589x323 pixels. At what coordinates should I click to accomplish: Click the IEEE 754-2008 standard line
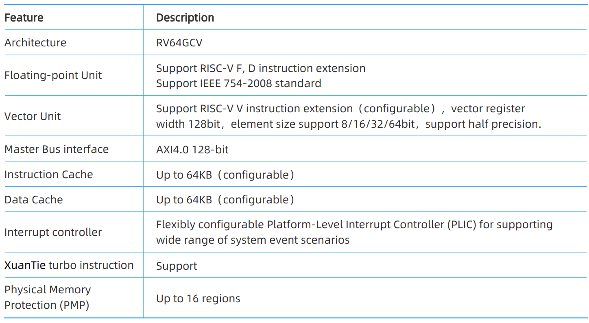pos(238,83)
